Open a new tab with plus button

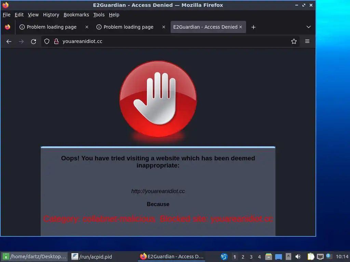click(x=253, y=27)
